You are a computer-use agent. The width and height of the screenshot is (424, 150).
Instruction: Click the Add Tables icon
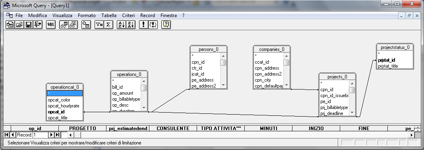click(86, 25)
